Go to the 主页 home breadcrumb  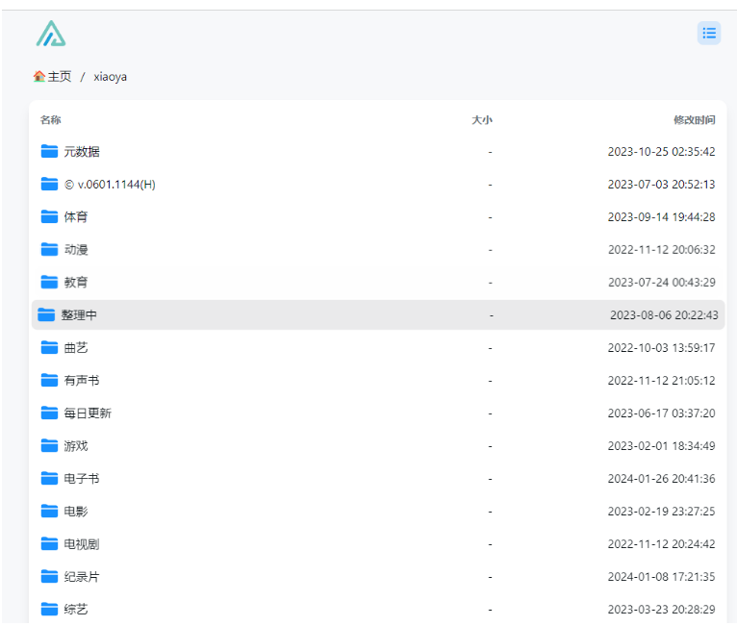(53, 77)
